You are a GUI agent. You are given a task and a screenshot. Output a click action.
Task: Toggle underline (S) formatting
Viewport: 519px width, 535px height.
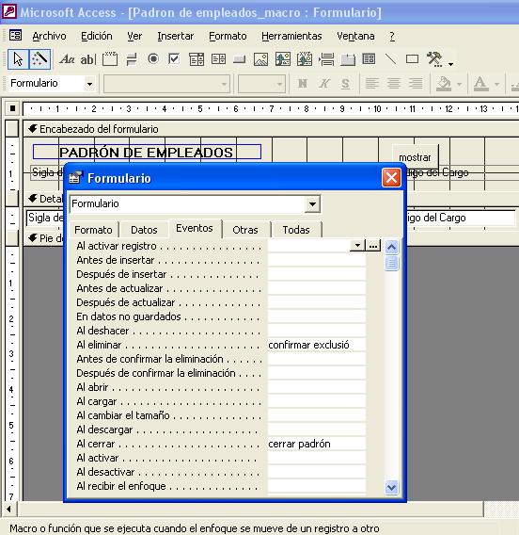click(x=345, y=84)
